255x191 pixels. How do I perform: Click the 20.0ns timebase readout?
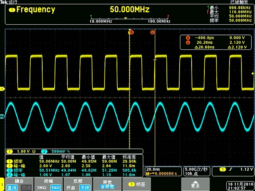click(153, 169)
